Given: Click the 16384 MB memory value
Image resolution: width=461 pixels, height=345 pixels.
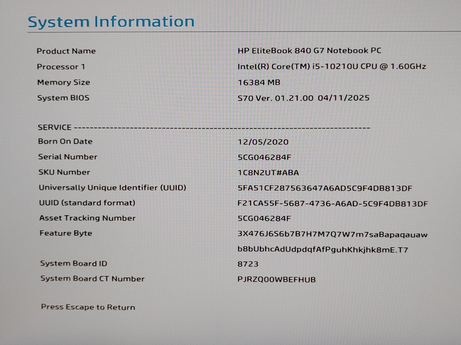Looking at the screenshot, I should click(x=258, y=82).
